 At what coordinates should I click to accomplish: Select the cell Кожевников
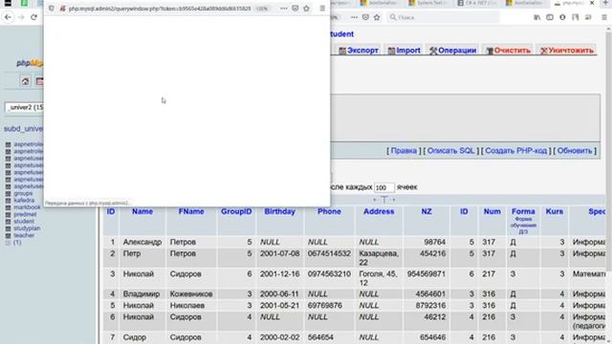191,294
